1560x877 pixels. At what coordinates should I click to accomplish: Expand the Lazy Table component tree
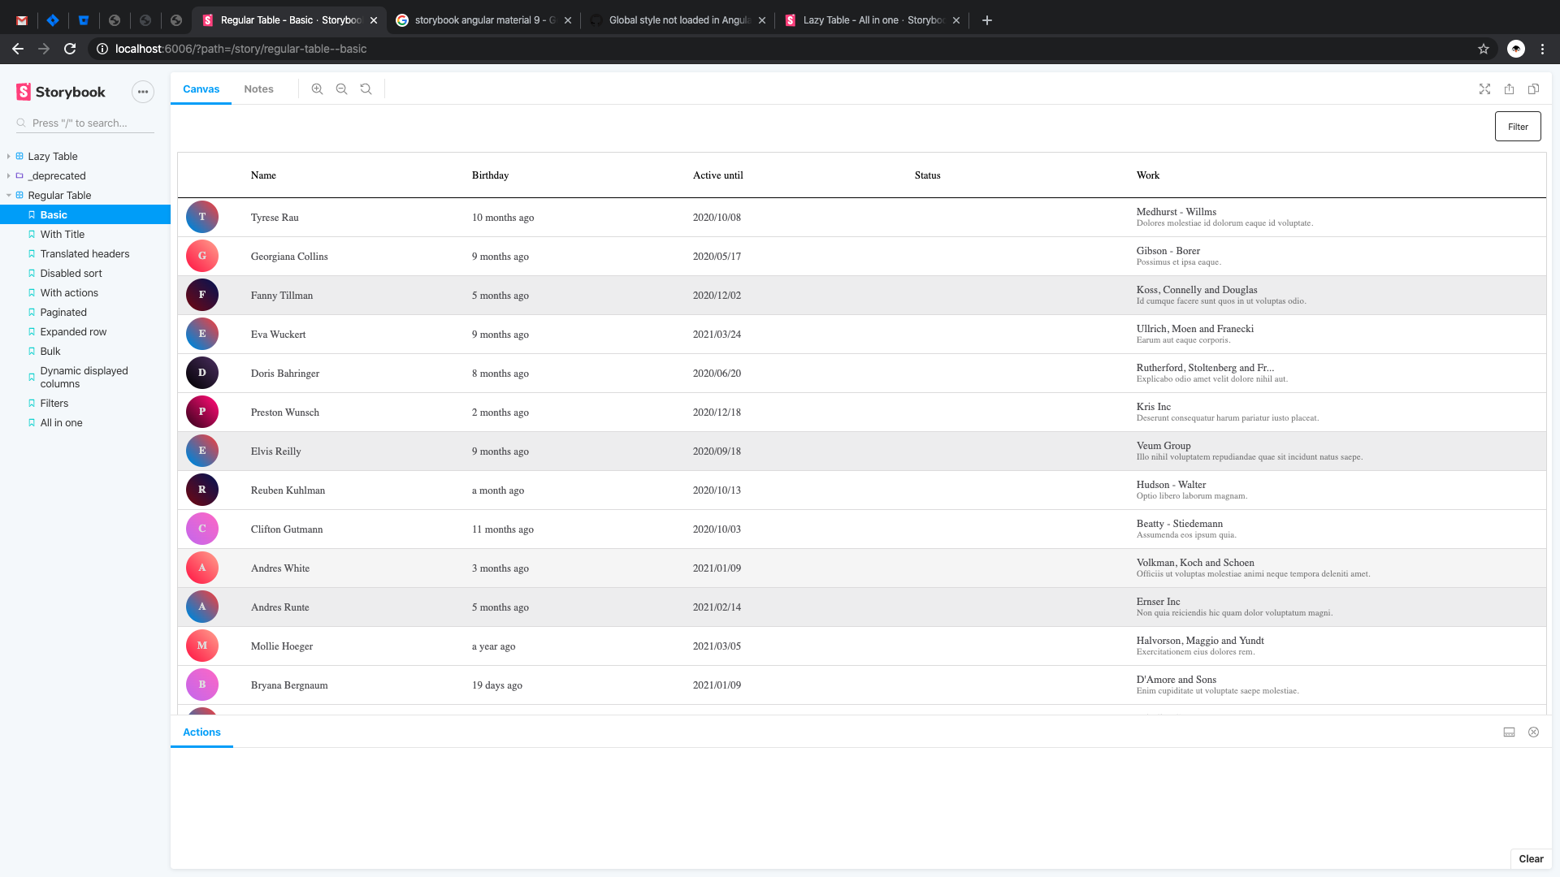tap(7, 156)
